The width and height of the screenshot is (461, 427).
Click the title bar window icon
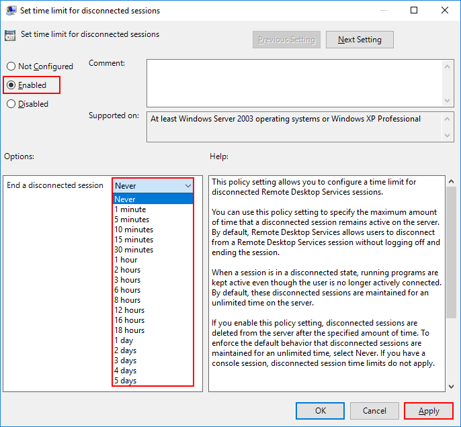click(11, 10)
